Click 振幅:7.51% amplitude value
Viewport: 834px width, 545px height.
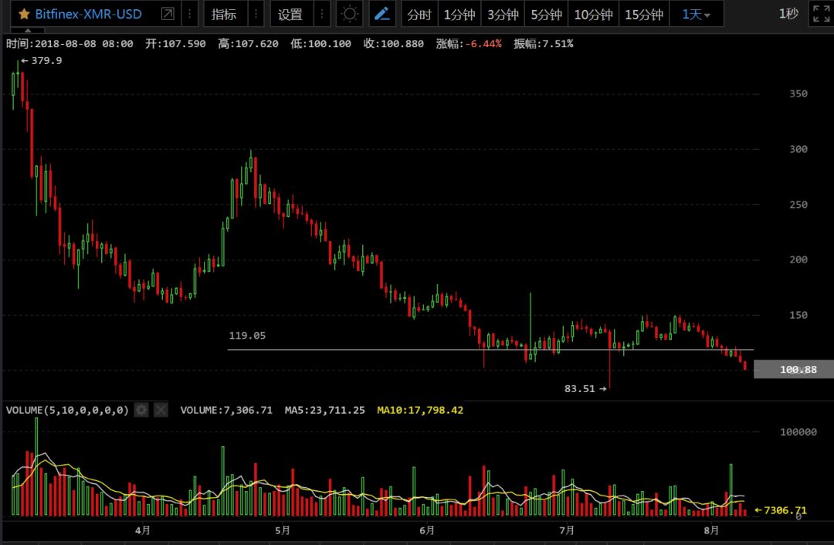tap(543, 43)
